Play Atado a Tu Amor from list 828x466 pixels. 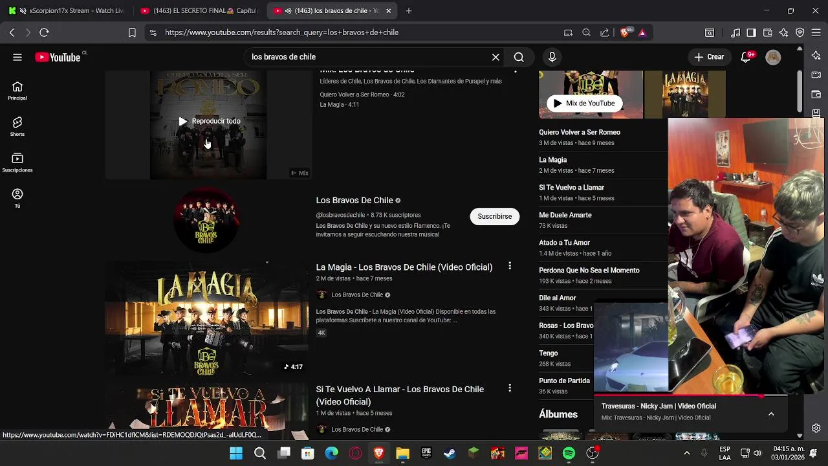(x=564, y=243)
